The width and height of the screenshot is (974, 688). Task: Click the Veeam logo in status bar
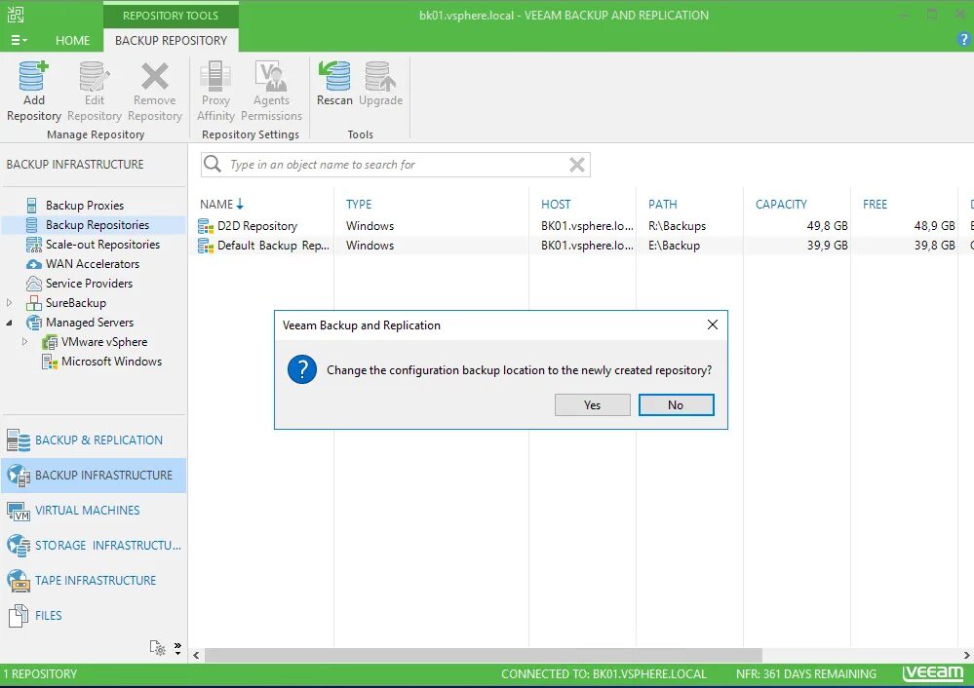[x=933, y=673]
